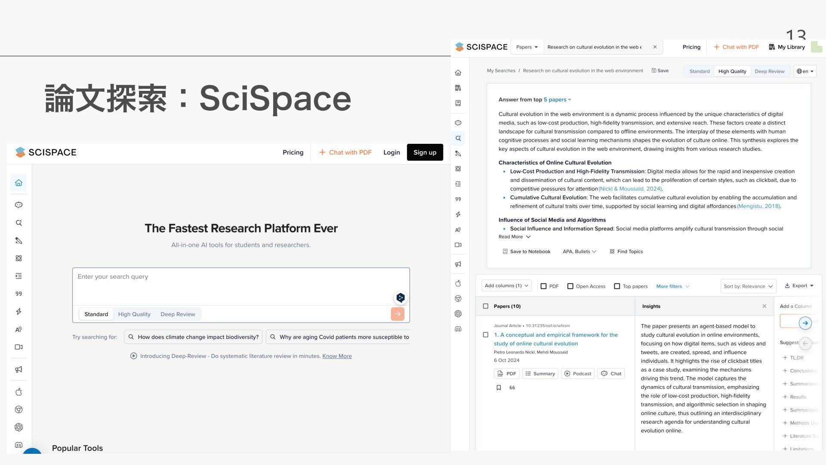Click the chat bubble icon in left sidebar
Viewport: 826px width, 465px height.
18,205
